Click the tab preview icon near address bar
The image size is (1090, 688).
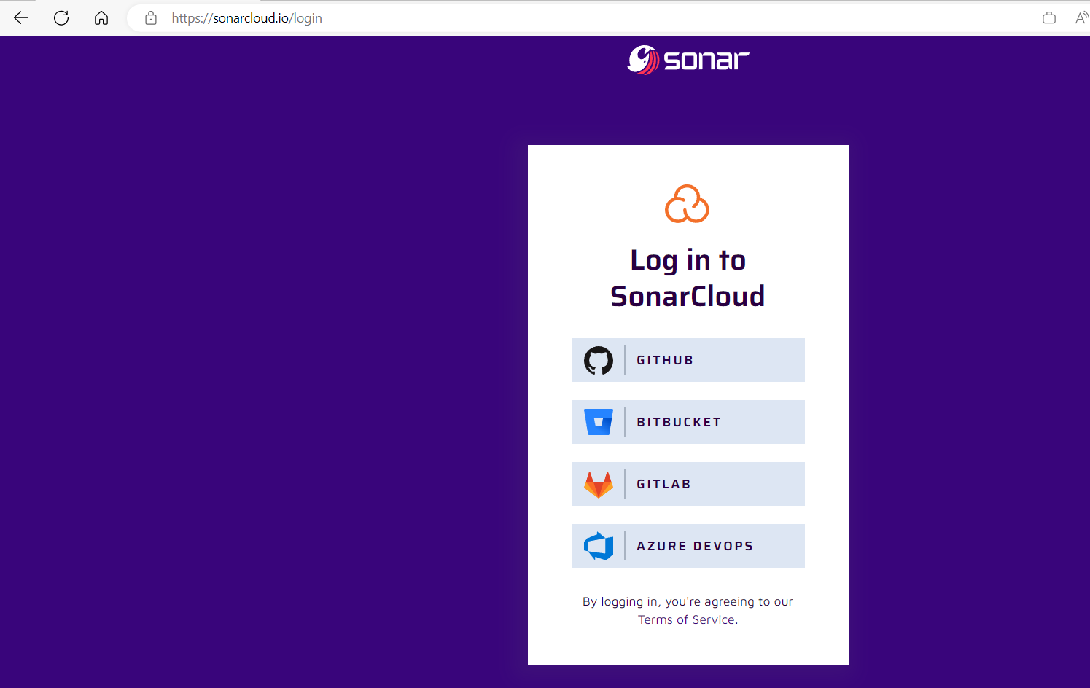pos(1049,17)
